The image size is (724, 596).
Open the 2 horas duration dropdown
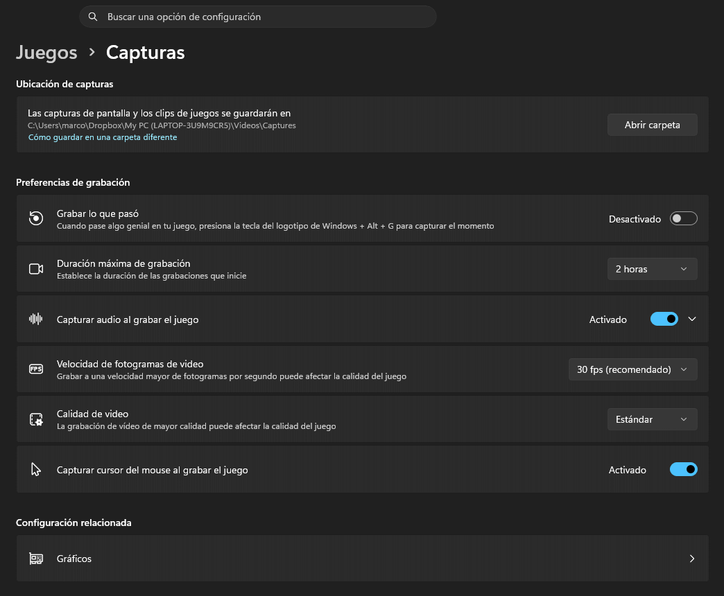point(652,269)
